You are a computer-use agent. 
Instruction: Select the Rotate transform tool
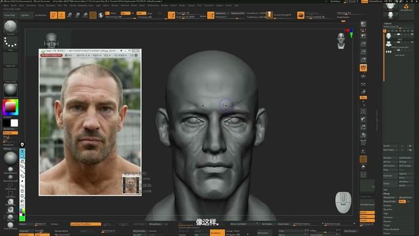point(86,15)
